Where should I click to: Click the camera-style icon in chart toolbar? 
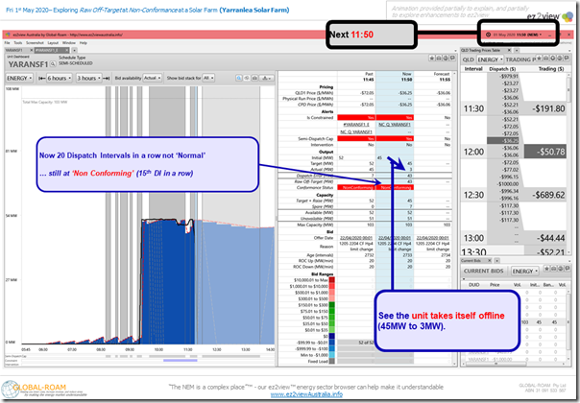pyautogui.click(x=254, y=78)
